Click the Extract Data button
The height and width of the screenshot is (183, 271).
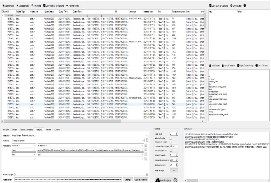(x=236, y=6)
